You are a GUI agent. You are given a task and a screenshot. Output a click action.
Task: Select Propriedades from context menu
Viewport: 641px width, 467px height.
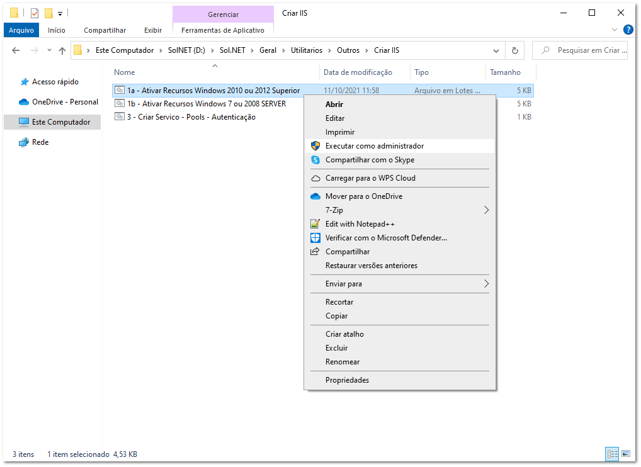tap(347, 380)
